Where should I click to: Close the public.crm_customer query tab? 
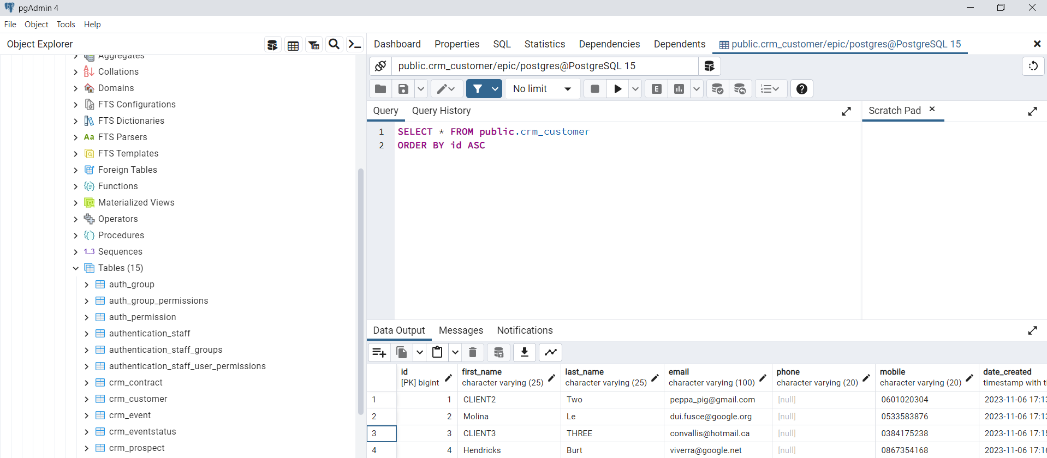click(x=1037, y=44)
